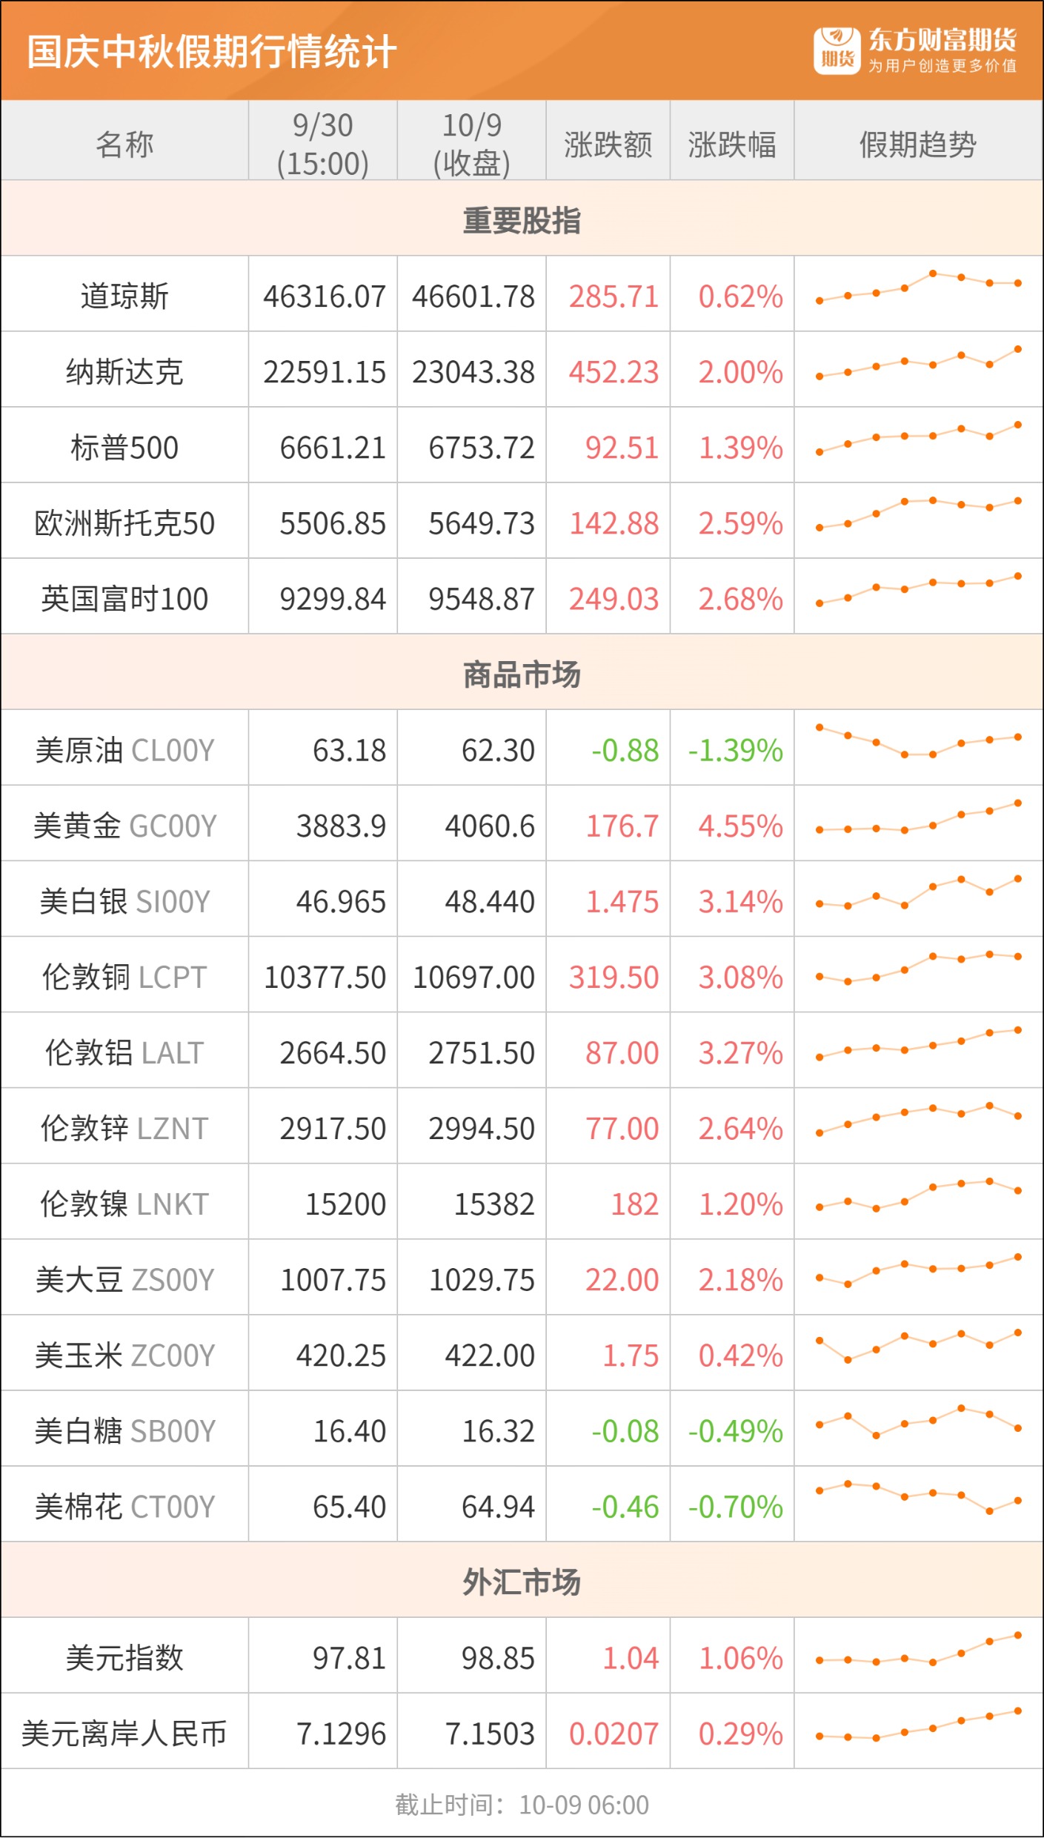1044x1838 pixels.
Task: View the 美黄金 GC00Y trend sparkline
Action: [x=918, y=818]
